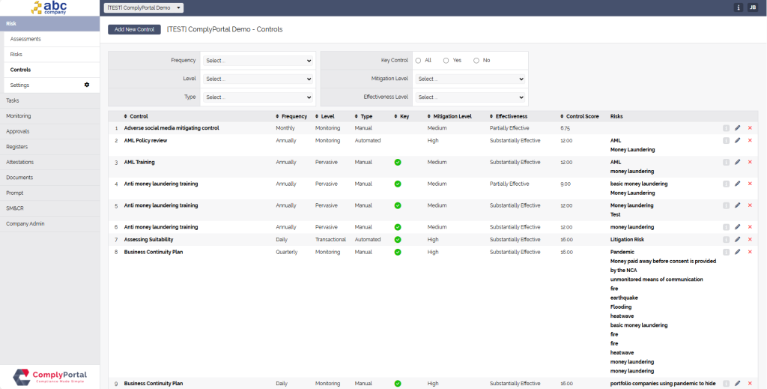Open Assessments in the Risk menu

pos(25,39)
